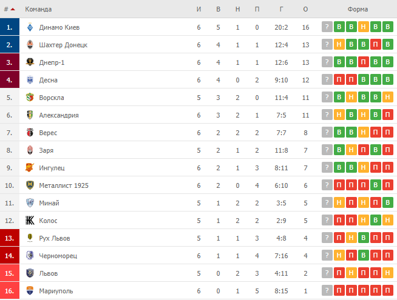
Task: Click the Шахтер Донецк club logo
Action: pyautogui.click(x=30, y=45)
